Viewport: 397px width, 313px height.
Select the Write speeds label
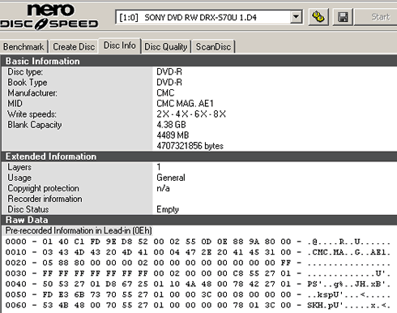click(32, 114)
